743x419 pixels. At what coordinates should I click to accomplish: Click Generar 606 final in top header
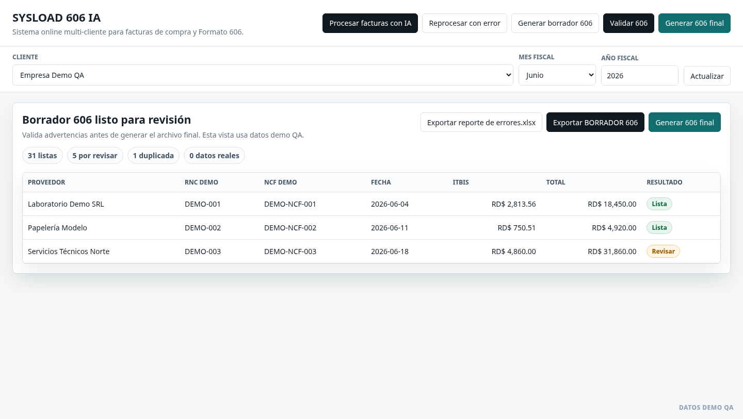694,23
